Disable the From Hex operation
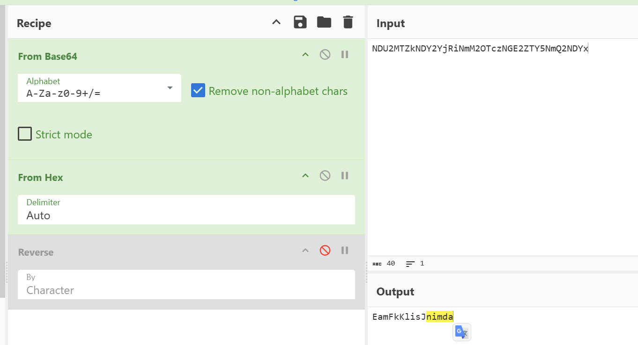 pos(325,176)
